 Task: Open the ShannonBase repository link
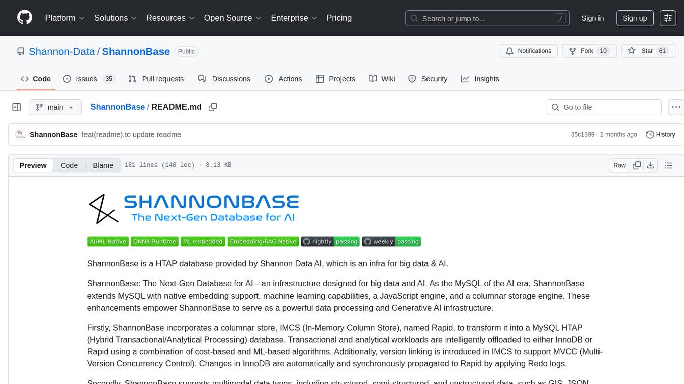136,51
